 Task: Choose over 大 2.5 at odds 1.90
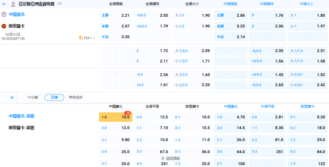pos(193,15)
